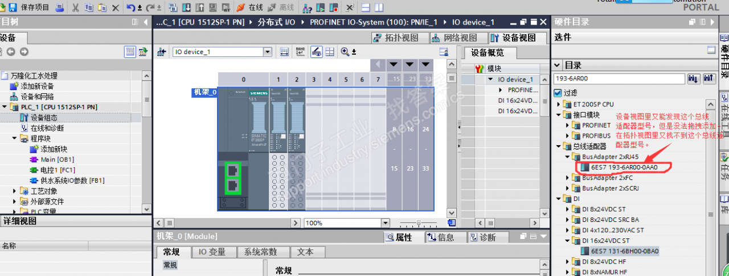
Task: Expand DI 8x24VDC ST folder
Action: click(567, 209)
